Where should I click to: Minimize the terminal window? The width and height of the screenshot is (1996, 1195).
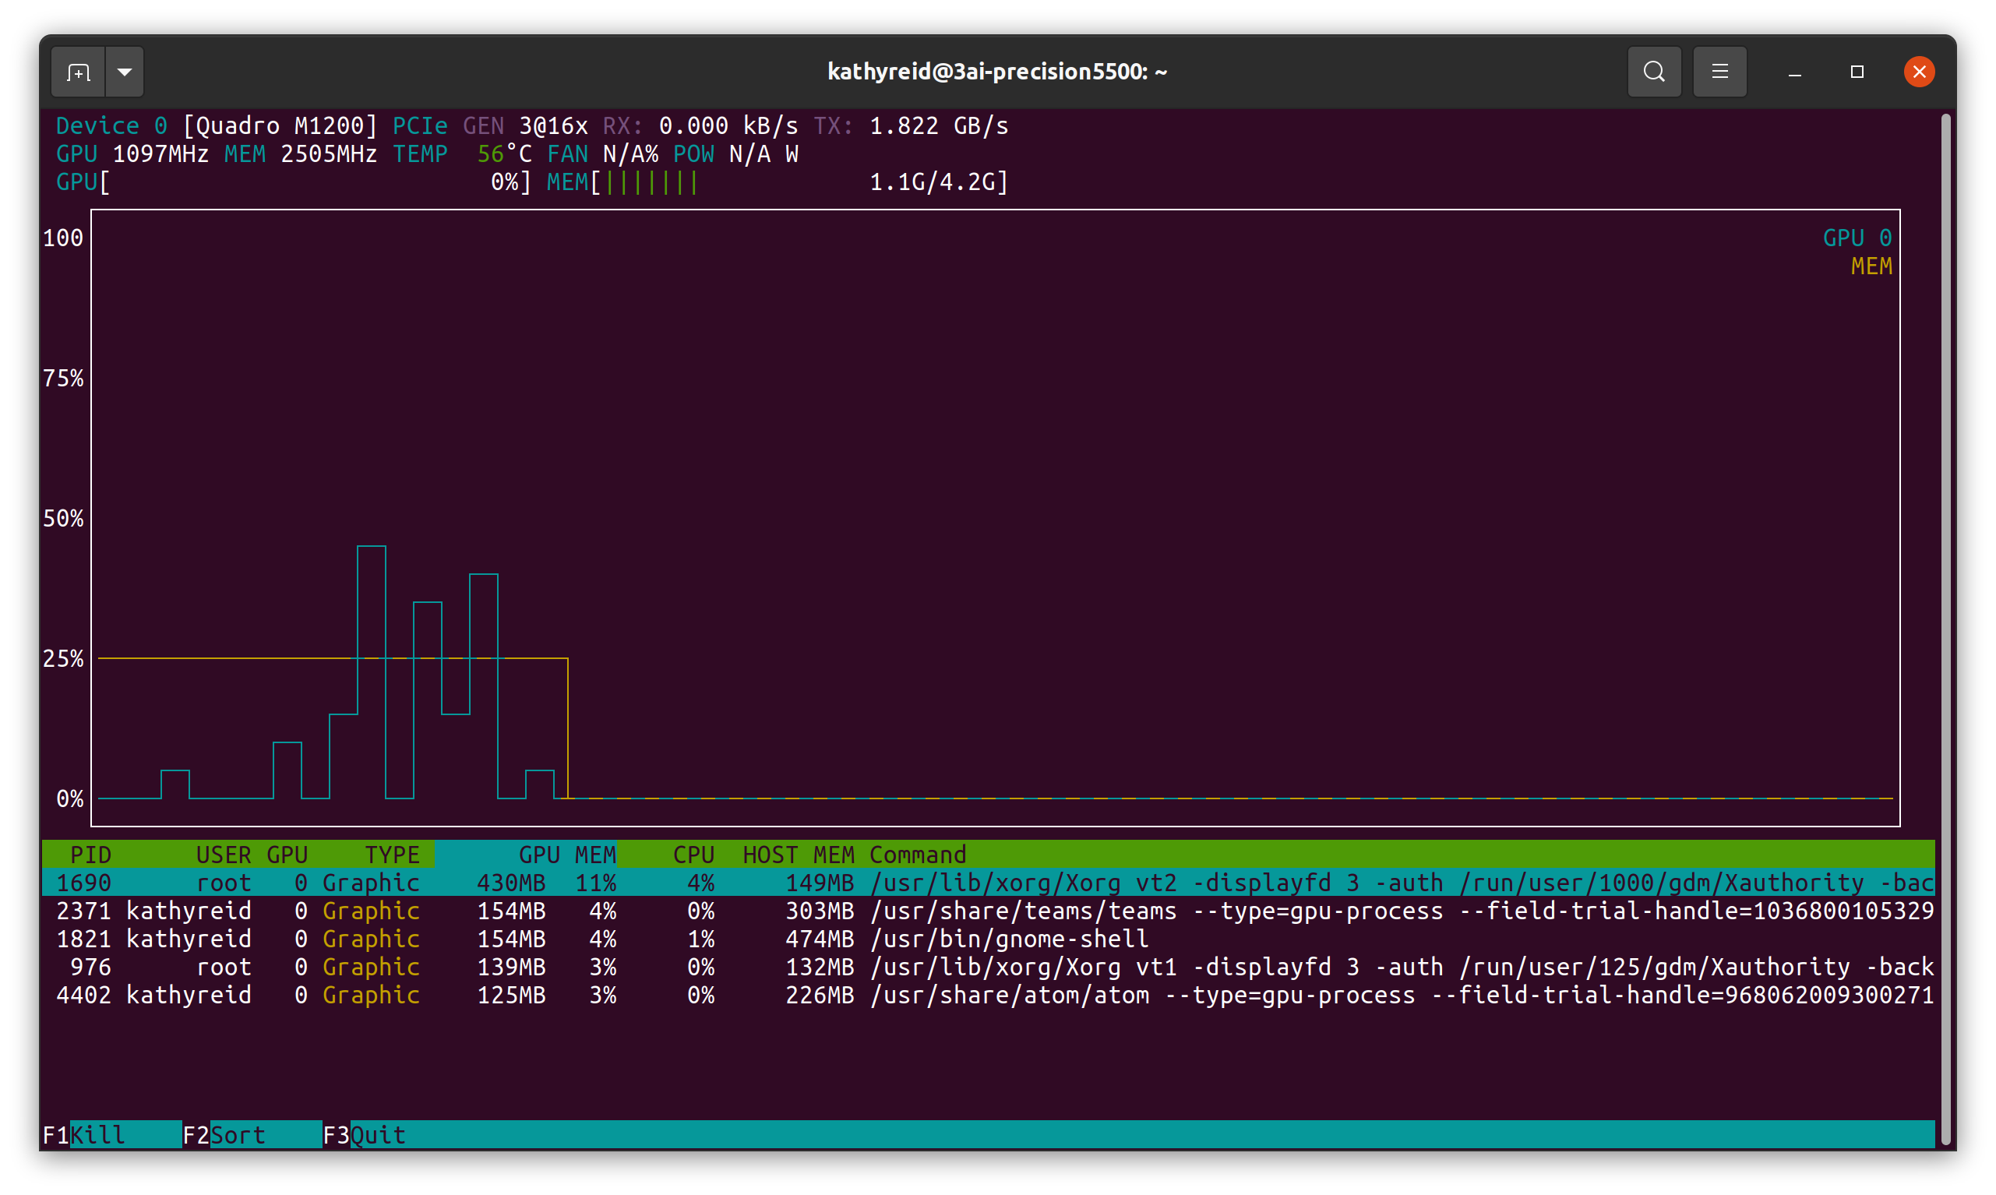pyautogui.click(x=1795, y=72)
